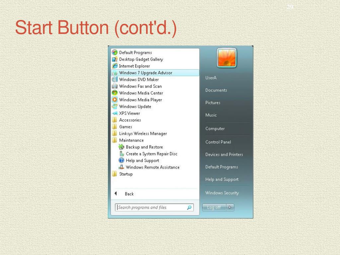Select the Windows Media Center label

[x=141, y=93]
